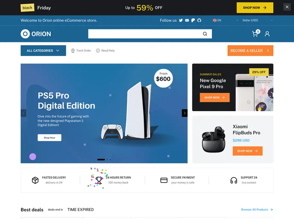The height and width of the screenshot is (219, 294).
Task: Open the YouTube follow icon
Action: coord(187,20)
